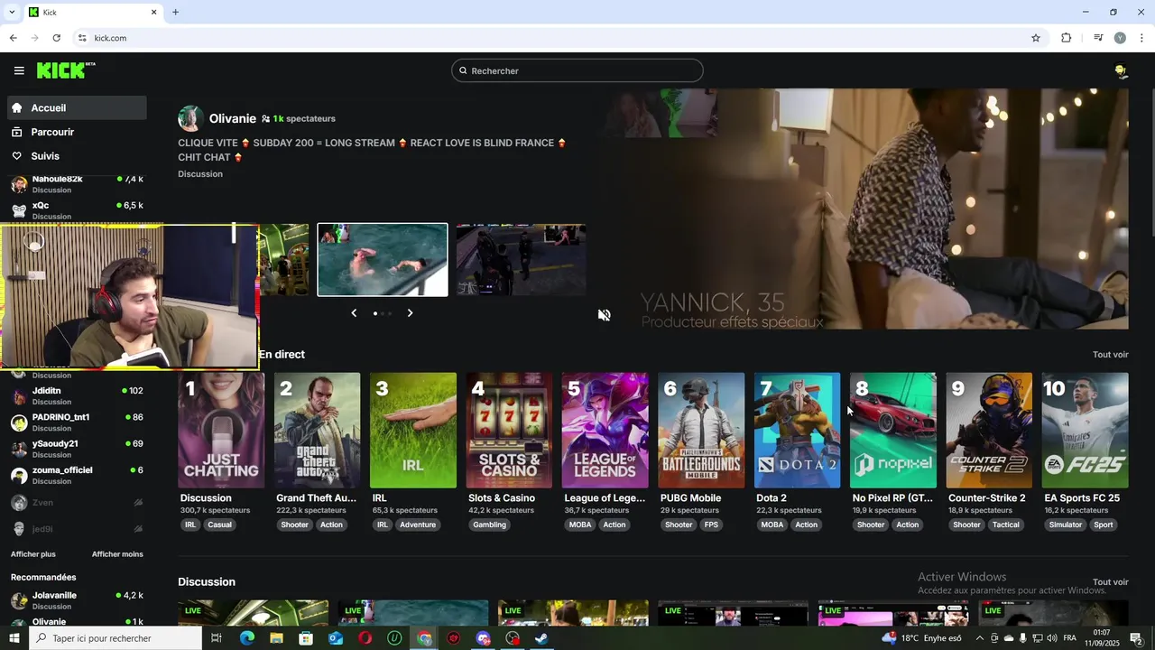1155x650 pixels.
Task: Open Steam from taskbar
Action: point(541,638)
